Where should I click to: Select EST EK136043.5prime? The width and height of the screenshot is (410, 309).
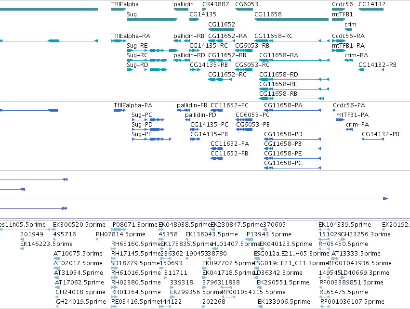click(187, 239)
